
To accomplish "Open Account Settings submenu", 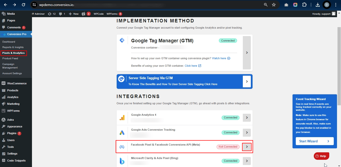I will [12, 73].
